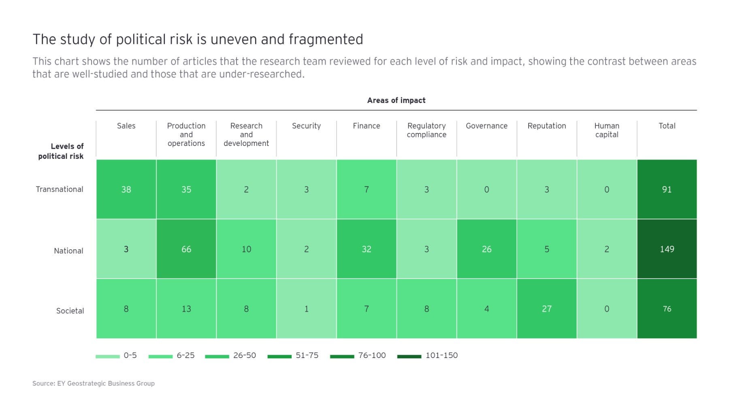Click the National Finance cell showing 32
729x418 pixels.
point(366,249)
